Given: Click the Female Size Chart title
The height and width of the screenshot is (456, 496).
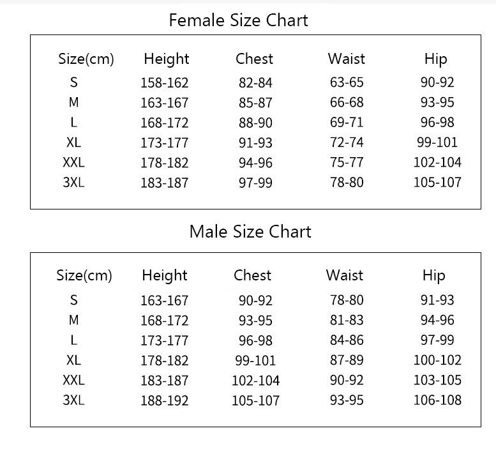Looking at the screenshot, I should coord(239,20).
